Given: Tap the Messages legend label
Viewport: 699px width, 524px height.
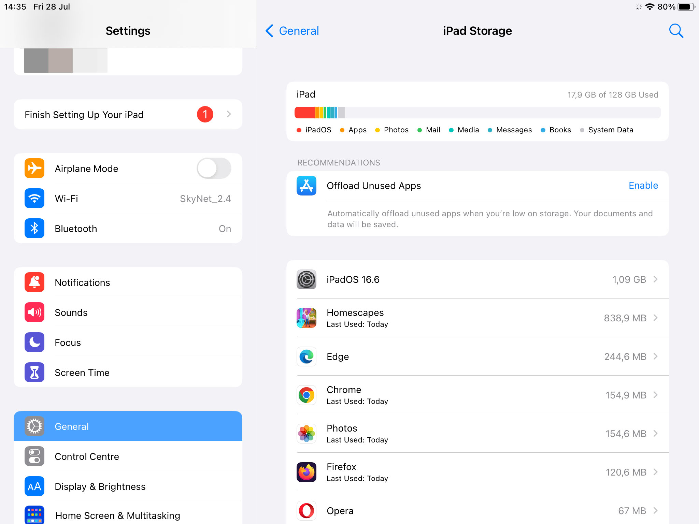Looking at the screenshot, I should tap(514, 130).
